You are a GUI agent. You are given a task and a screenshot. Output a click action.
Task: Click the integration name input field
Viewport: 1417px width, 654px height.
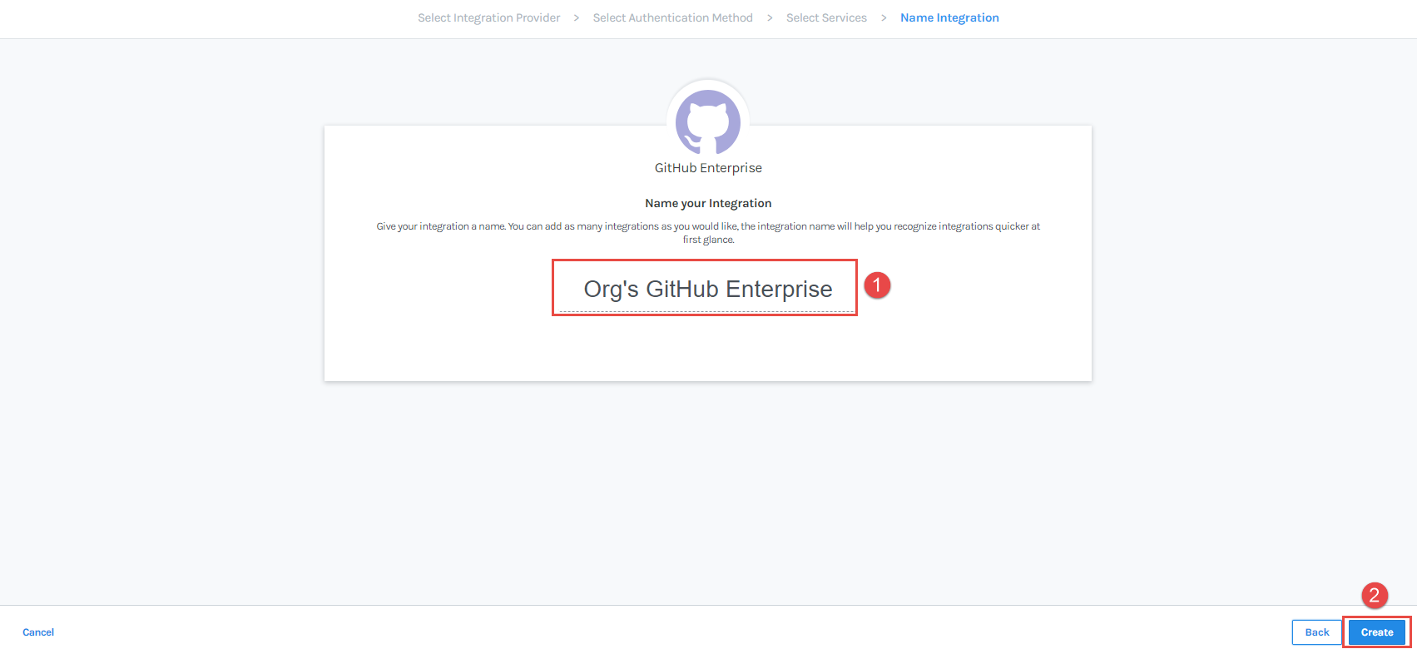pos(706,289)
